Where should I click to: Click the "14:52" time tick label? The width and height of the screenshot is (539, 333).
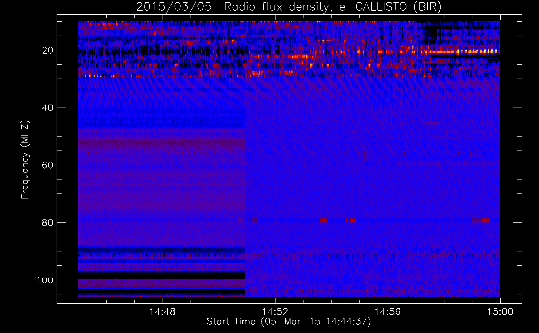275,312
